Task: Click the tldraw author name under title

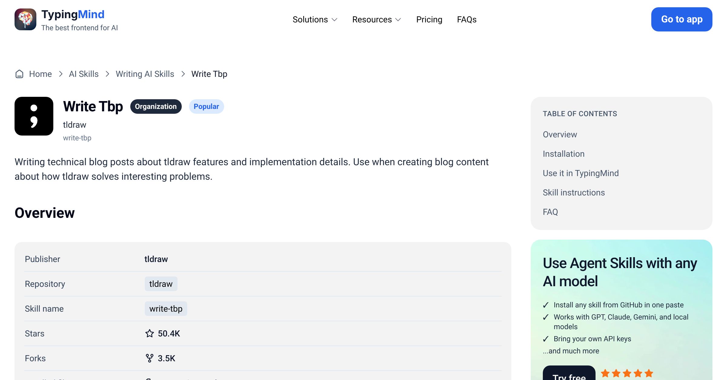Action: [75, 125]
